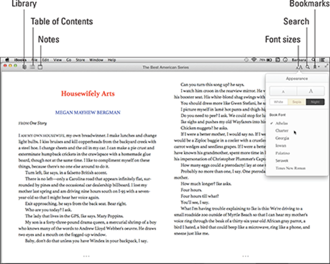Click the Font sizes AA icon

[299, 67]
